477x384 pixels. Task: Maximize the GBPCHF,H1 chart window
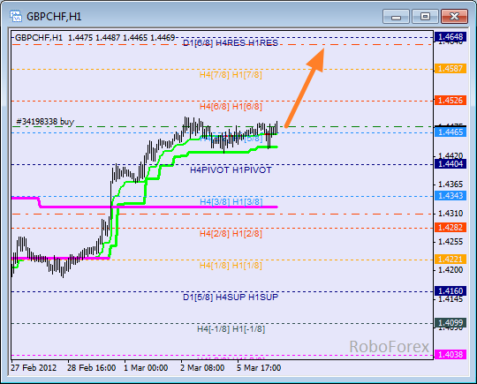425,17
